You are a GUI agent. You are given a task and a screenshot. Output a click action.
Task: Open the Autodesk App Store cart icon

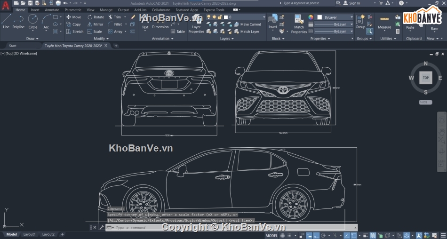click(381, 3)
